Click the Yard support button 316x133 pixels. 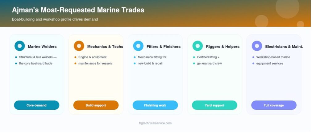tap(214, 105)
